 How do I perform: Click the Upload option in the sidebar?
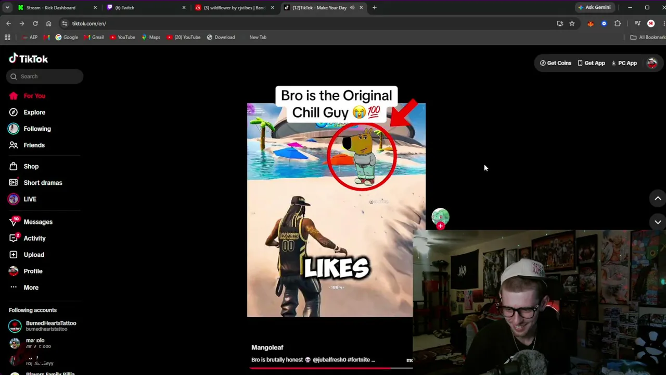point(27,255)
